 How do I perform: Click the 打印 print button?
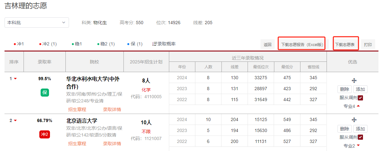(368, 45)
